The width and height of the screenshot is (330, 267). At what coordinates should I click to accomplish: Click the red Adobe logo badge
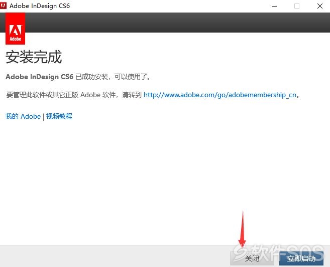[16, 29]
